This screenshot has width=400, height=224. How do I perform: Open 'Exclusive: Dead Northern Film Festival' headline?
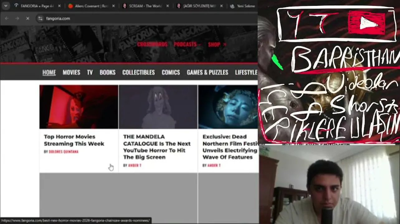[230, 147]
